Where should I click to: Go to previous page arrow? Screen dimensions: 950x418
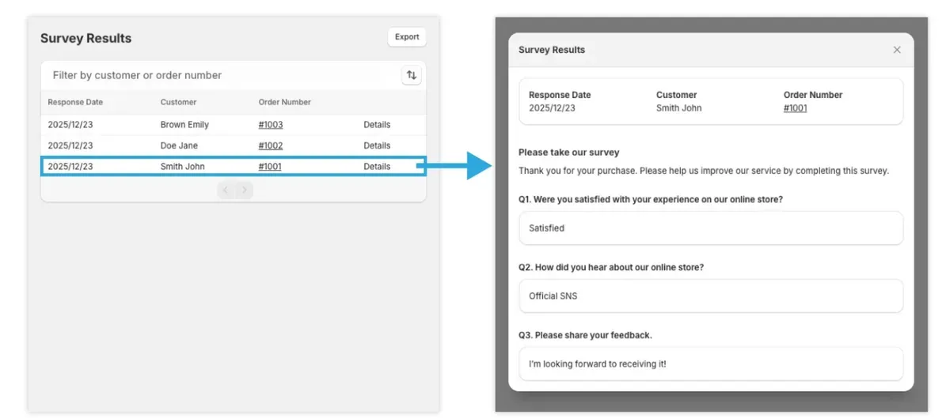click(226, 190)
